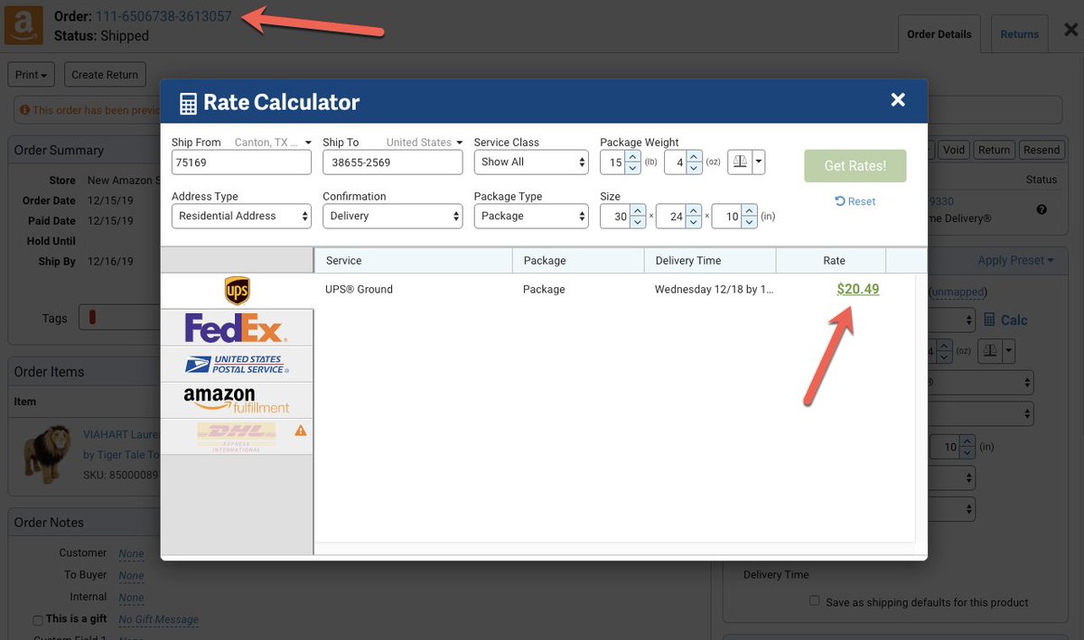The width and height of the screenshot is (1084, 640).
Task: Toggle the This is a gift checkbox
Action: click(38, 620)
